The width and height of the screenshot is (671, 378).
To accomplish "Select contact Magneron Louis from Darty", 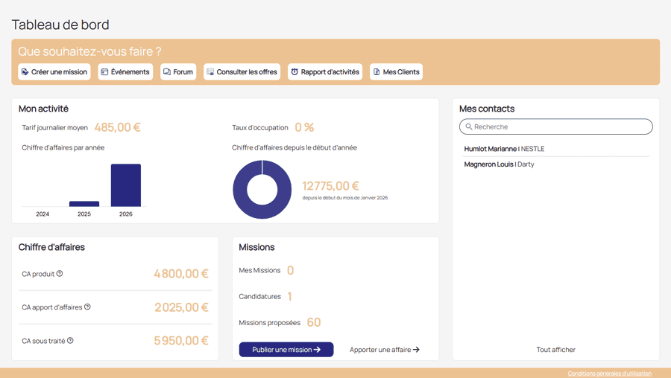I will pos(499,164).
